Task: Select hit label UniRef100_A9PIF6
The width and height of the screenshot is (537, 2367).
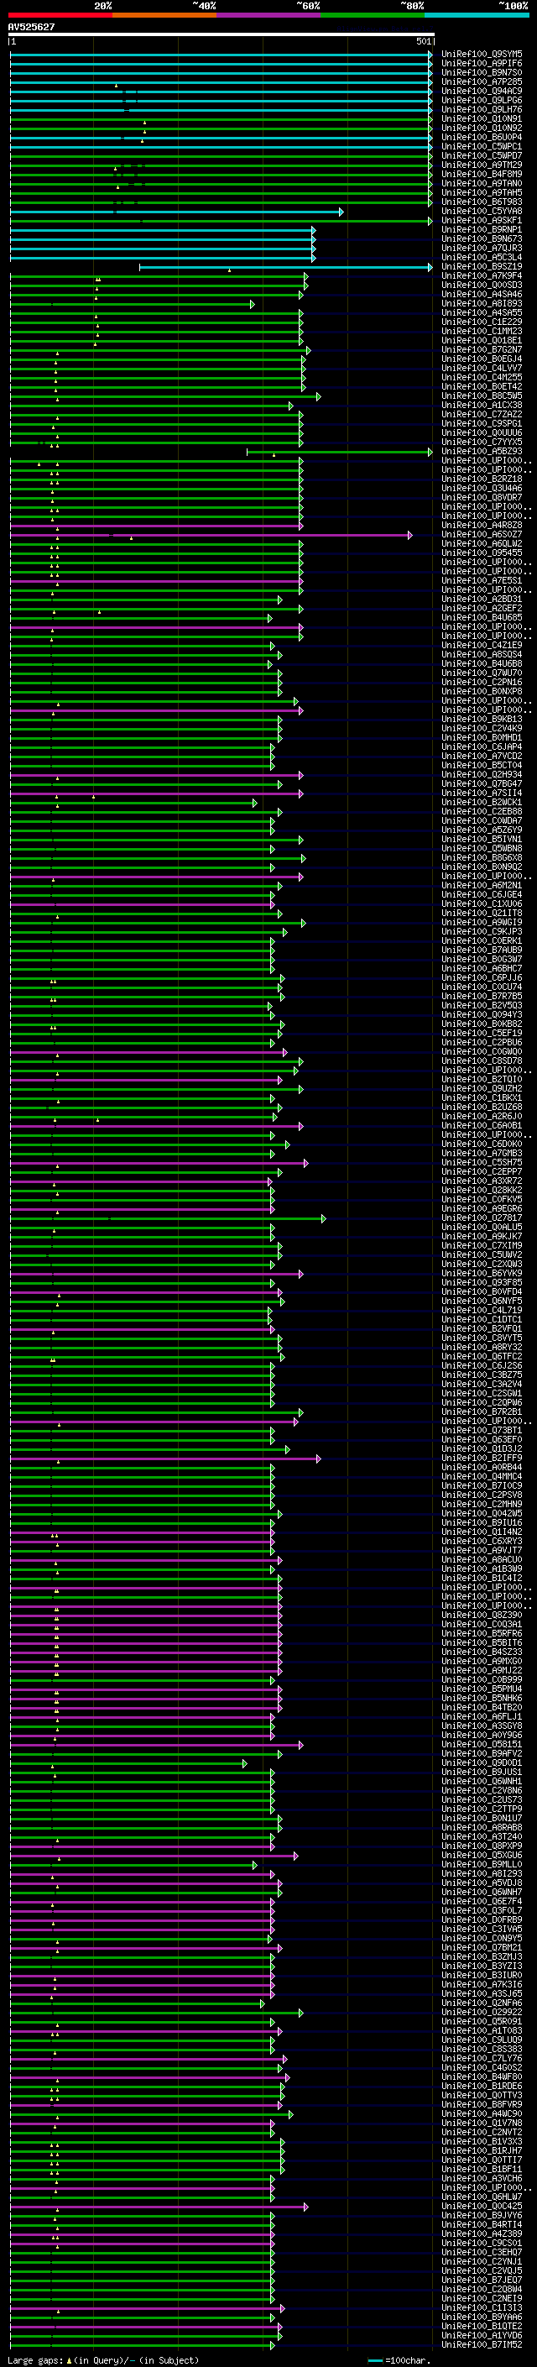Action: (482, 64)
